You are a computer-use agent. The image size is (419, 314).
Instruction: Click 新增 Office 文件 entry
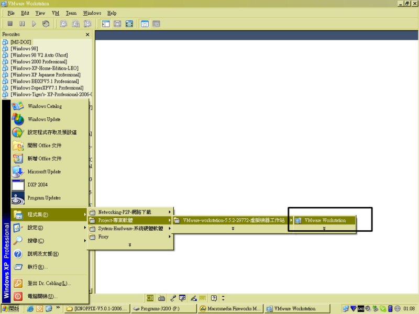pos(50,159)
